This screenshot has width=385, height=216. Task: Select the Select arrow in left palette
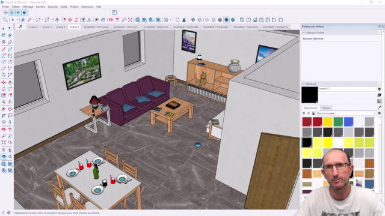click(4, 29)
